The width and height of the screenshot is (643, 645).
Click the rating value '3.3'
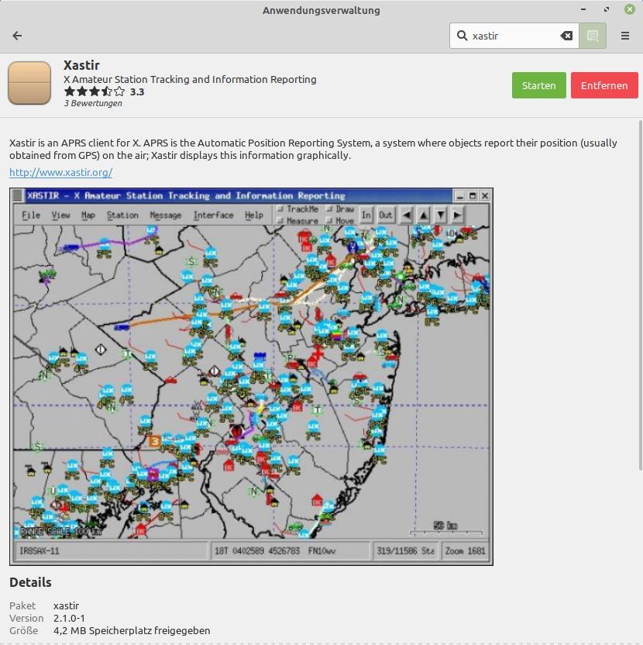point(137,91)
